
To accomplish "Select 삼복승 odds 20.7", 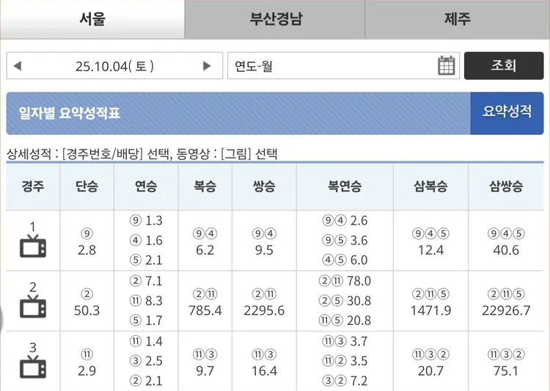I will [430, 370].
